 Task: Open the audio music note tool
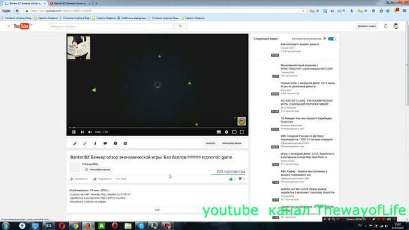(x=95, y=143)
